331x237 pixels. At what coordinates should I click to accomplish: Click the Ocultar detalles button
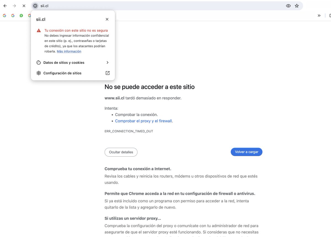click(x=121, y=152)
